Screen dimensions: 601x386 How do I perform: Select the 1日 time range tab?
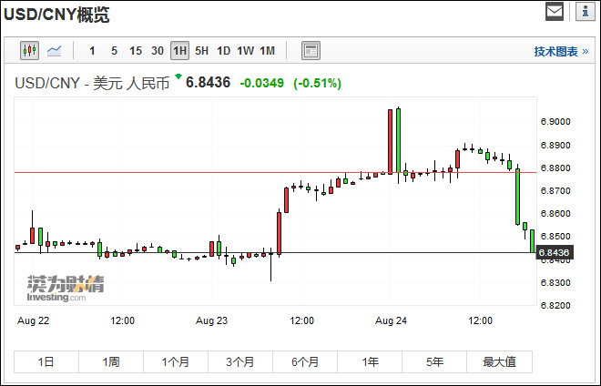coord(46,361)
